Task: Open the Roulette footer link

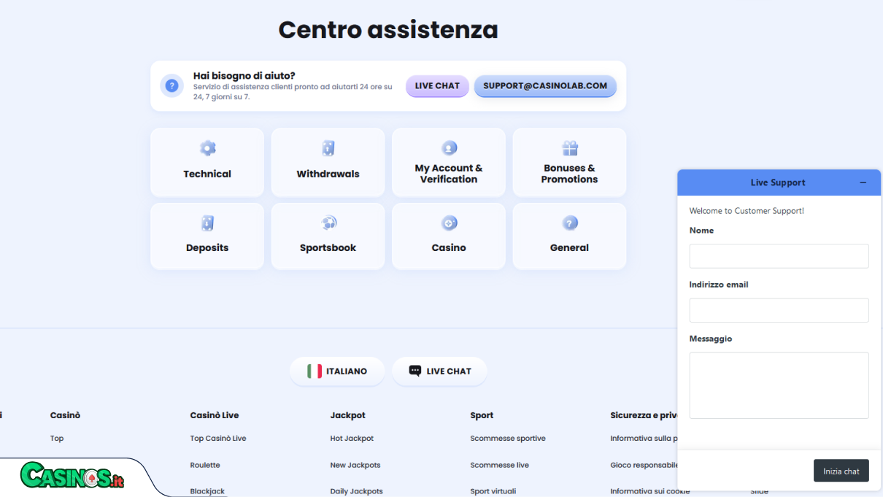Action: (205, 465)
